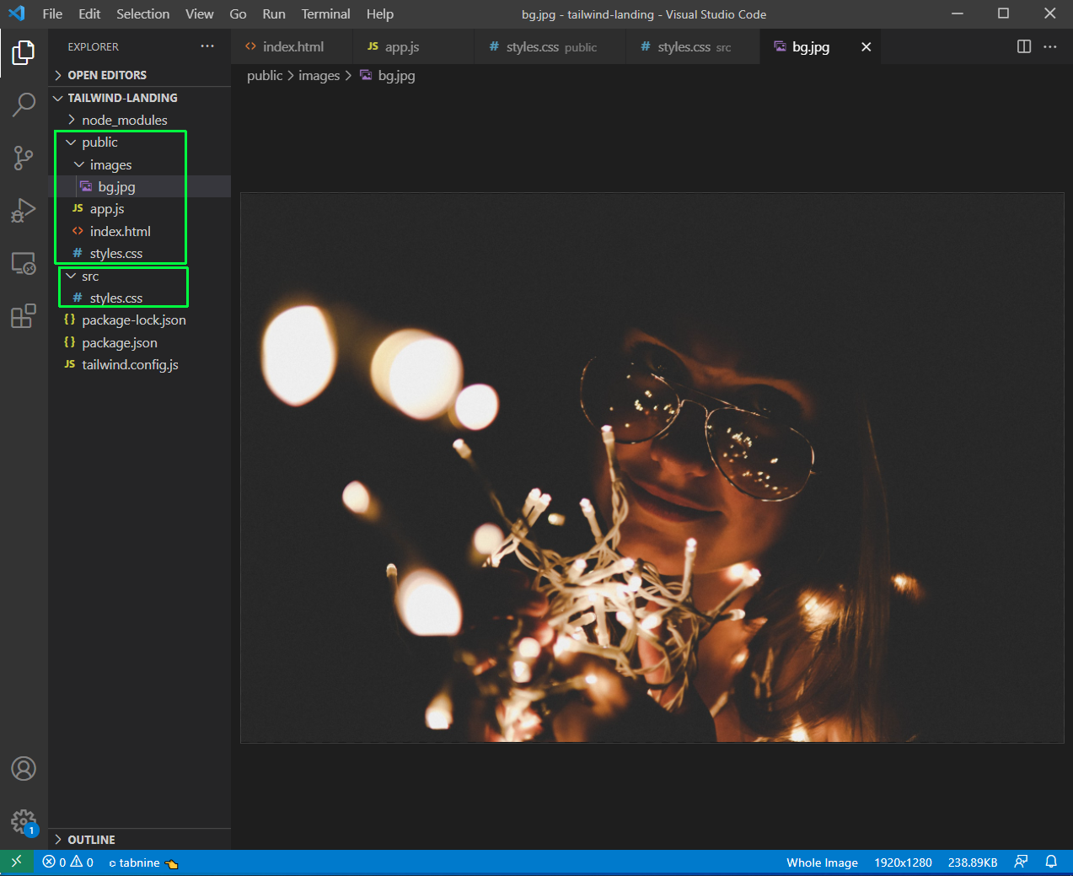The image size is (1073, 876).
Task: Open the Remote Explorer view
Action: click(x=24, y=264)
